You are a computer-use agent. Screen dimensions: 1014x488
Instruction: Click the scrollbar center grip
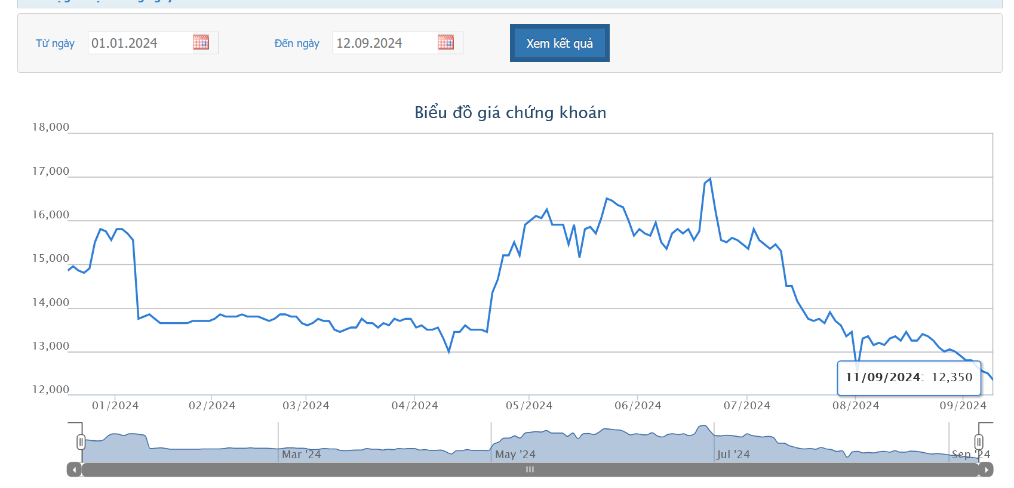(530, 470)
